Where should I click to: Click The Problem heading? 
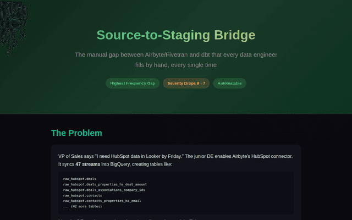point(76,133)
